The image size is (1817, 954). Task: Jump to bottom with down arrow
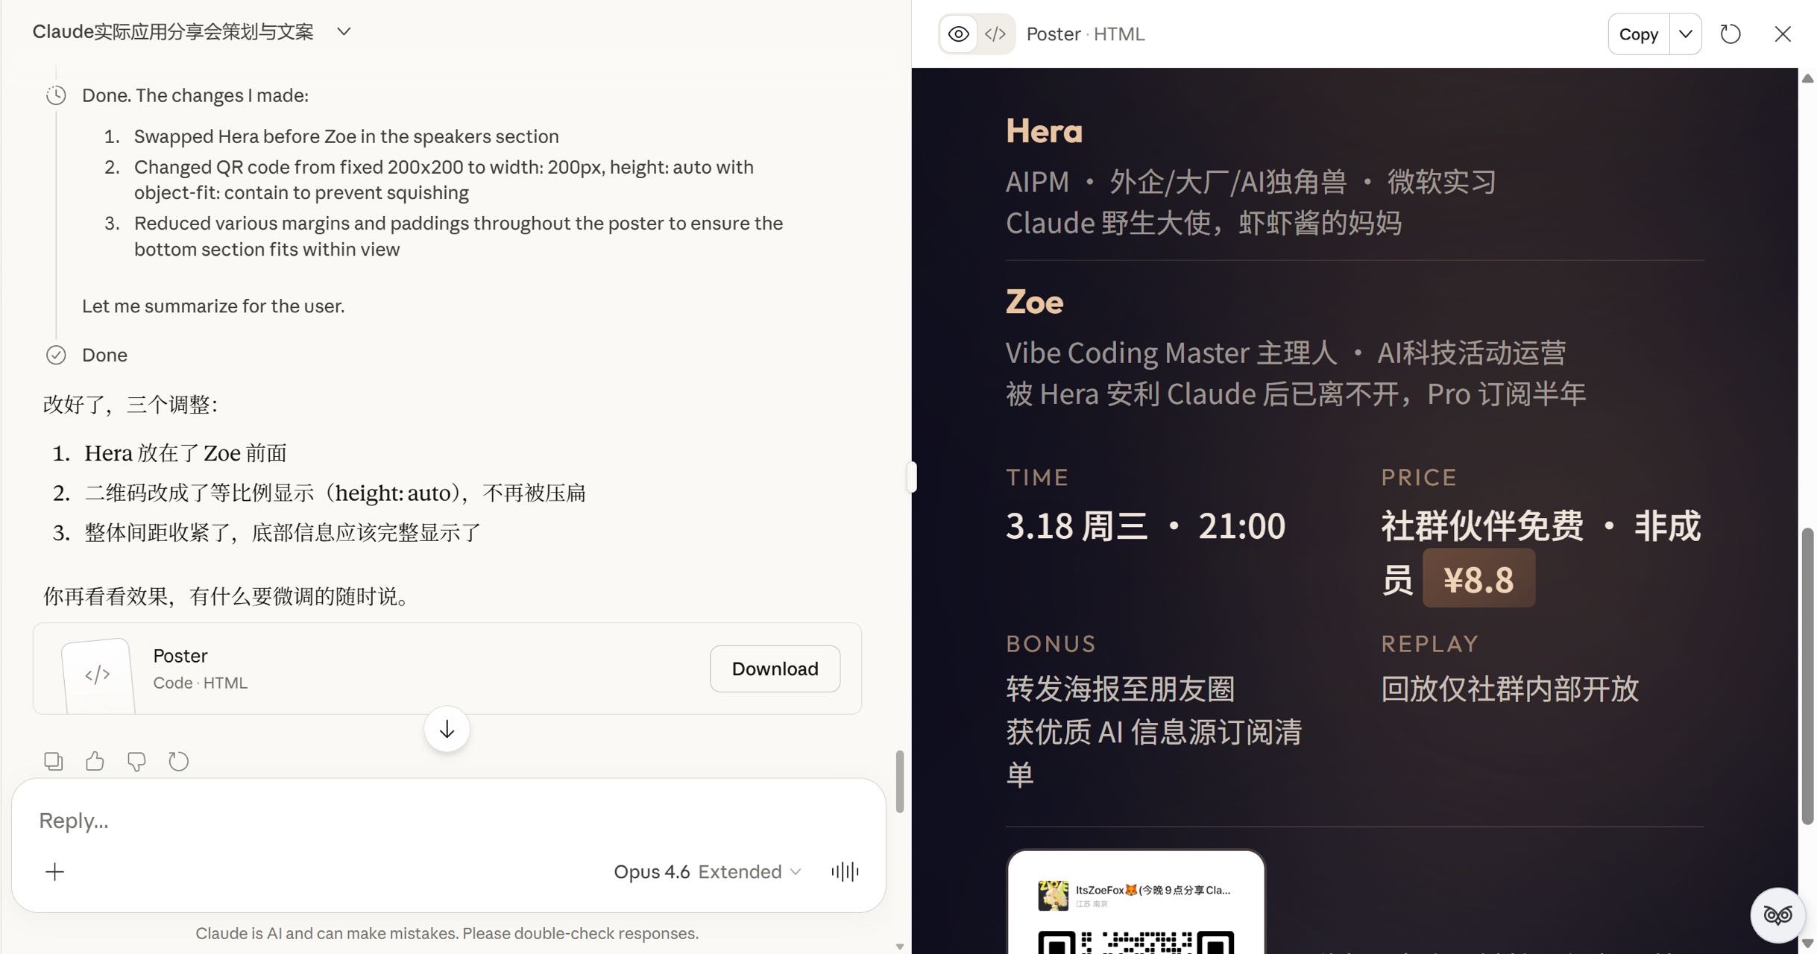(x=447, y=729)
